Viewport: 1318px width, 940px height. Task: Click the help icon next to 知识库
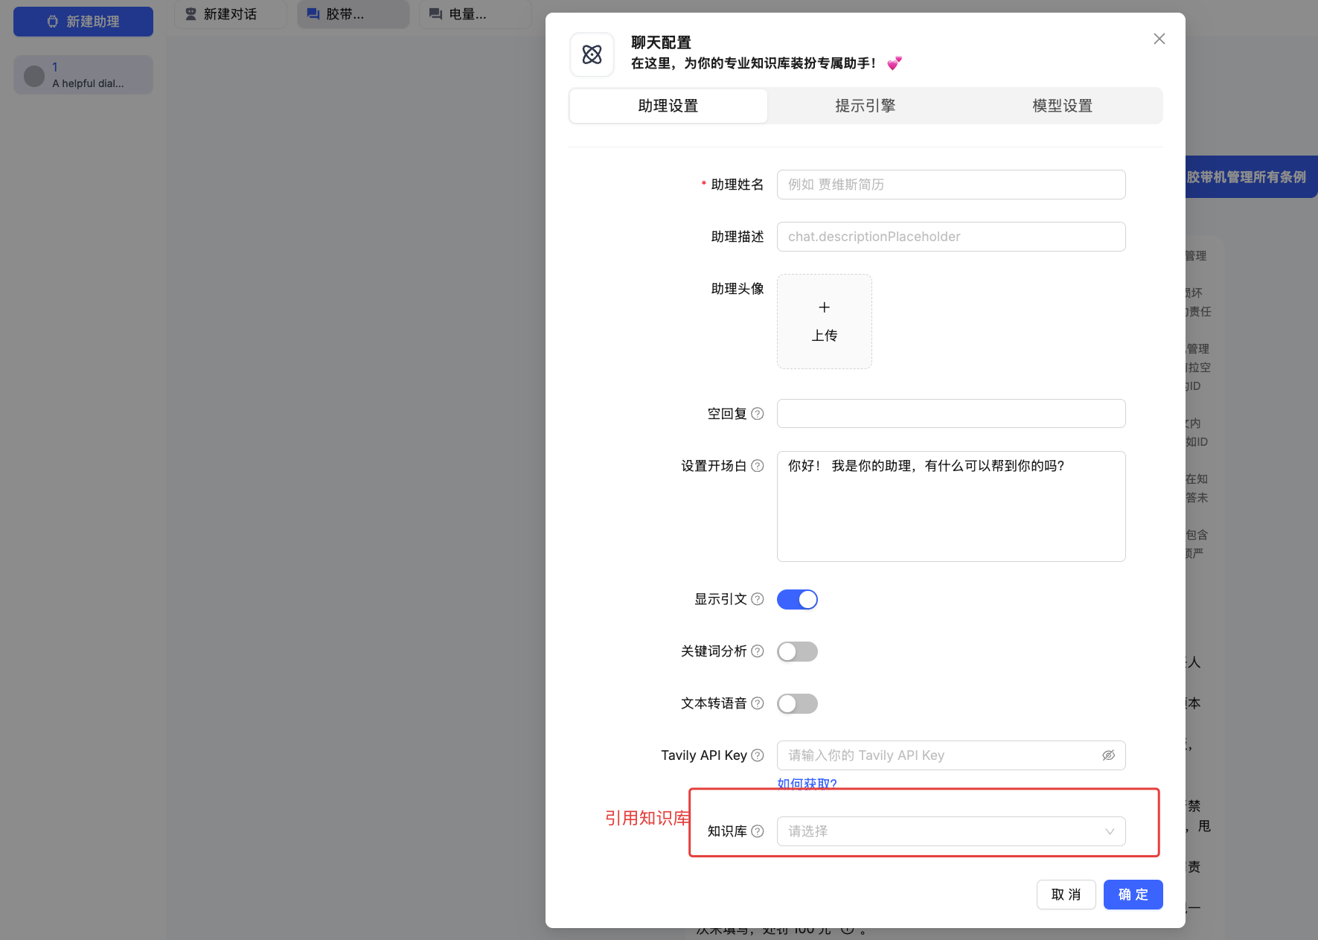click(x=758, y=831)
